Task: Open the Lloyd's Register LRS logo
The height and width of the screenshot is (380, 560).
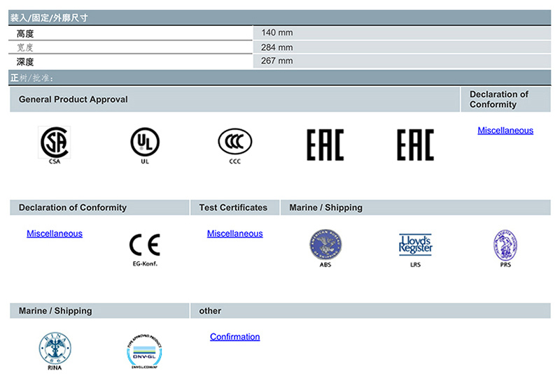Action: 415,250
